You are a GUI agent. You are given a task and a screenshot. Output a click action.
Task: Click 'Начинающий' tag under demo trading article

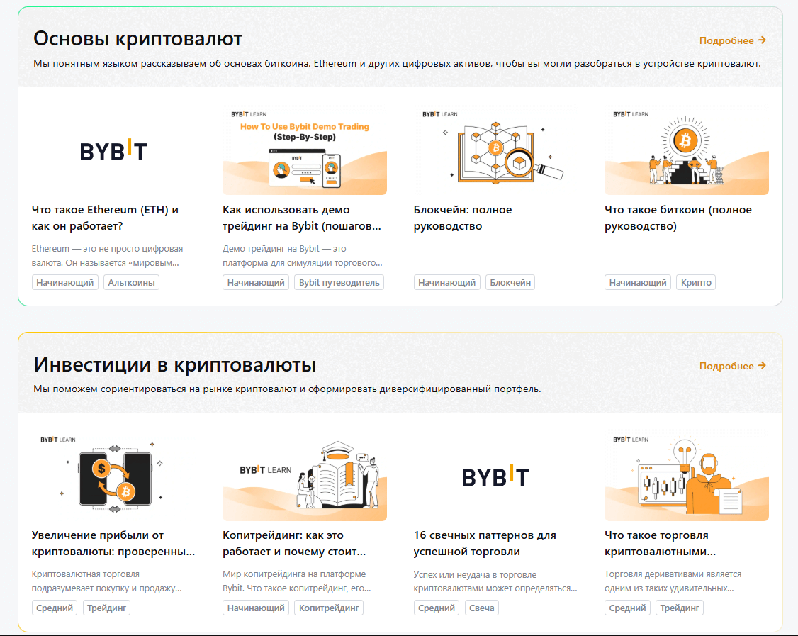tap(256, 283)
